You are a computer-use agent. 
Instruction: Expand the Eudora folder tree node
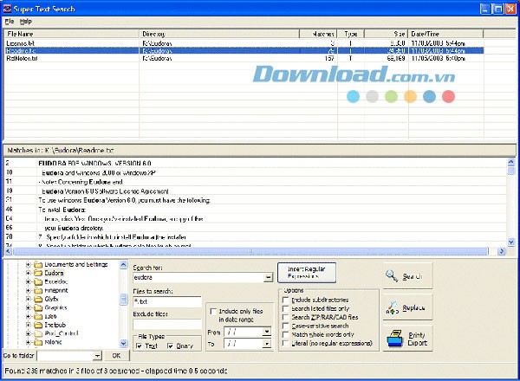(29, 273)
